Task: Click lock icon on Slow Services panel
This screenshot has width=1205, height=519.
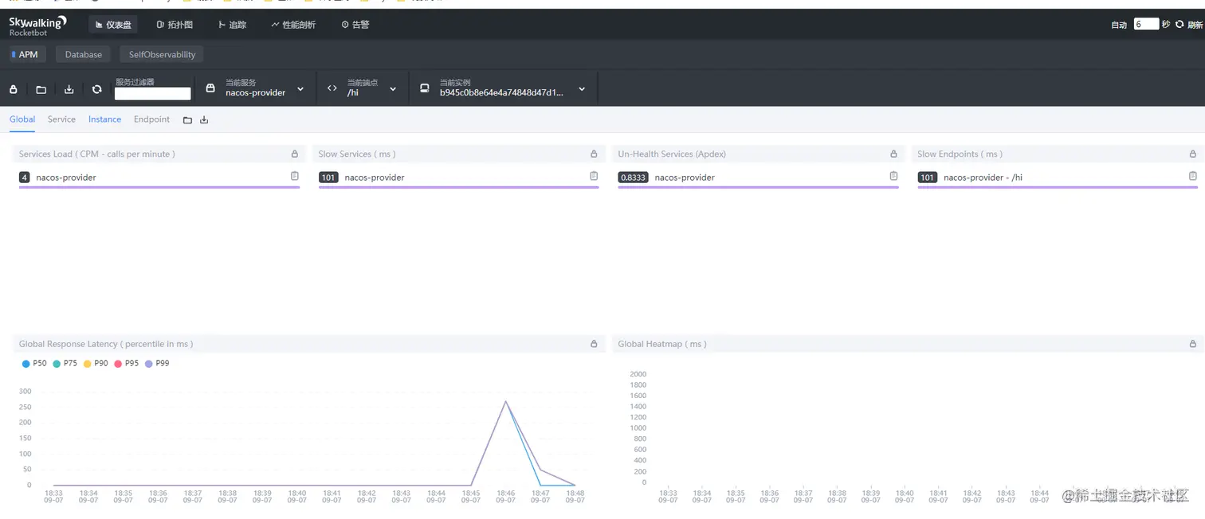Action: coord(594,154)
